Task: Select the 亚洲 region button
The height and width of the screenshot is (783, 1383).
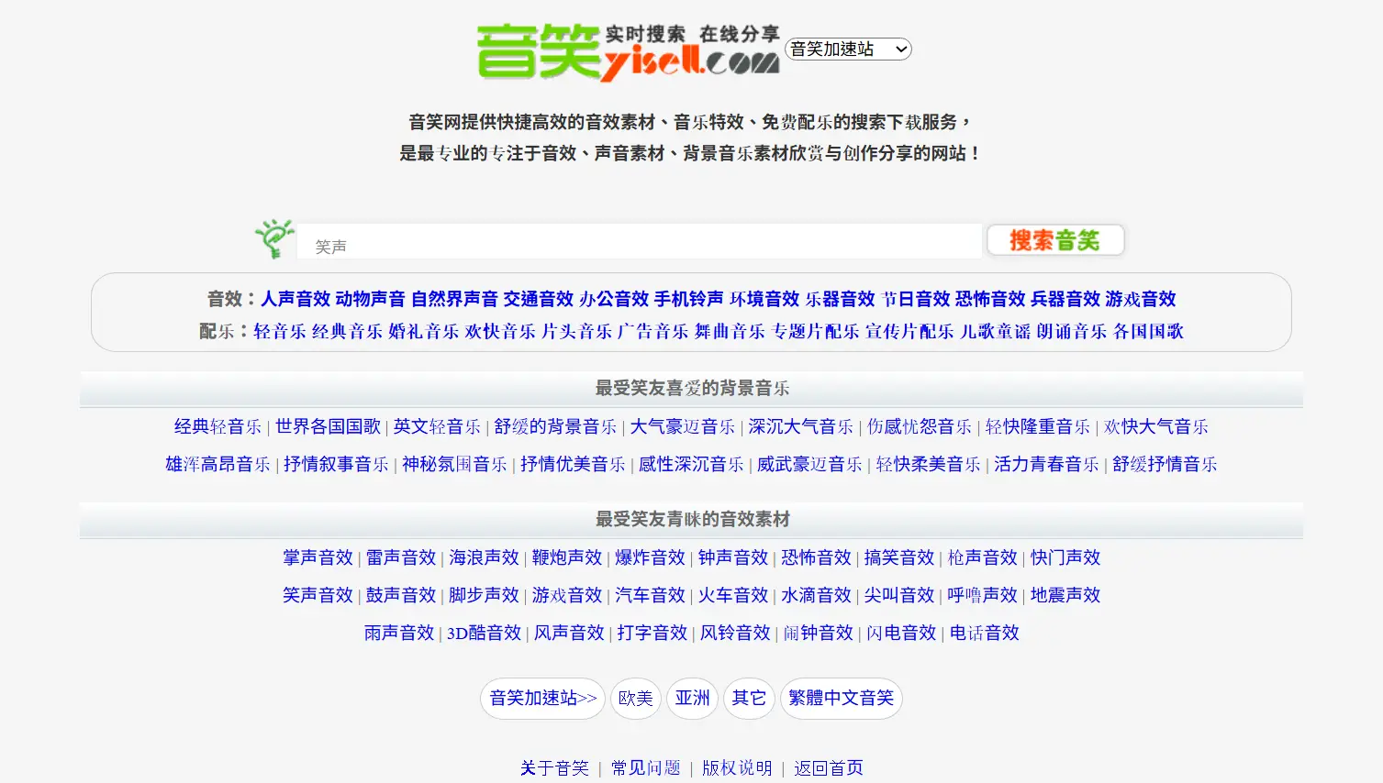Action: click(693, 699)
